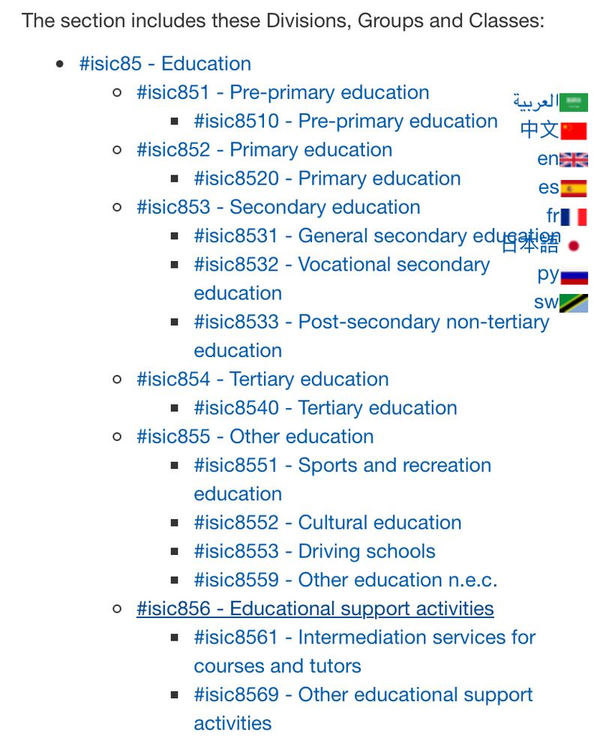Screen dimensions: 594x750
Task: Select the Spanish flag icon
Action: pos(574,188)
